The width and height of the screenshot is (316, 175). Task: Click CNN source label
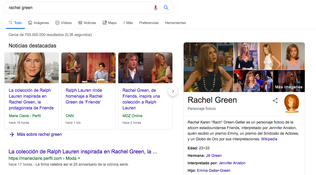pyautogui.click(x=70, y=116)
